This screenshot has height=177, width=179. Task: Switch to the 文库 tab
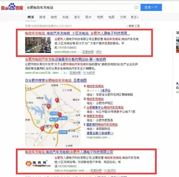(x=123, y=17)
